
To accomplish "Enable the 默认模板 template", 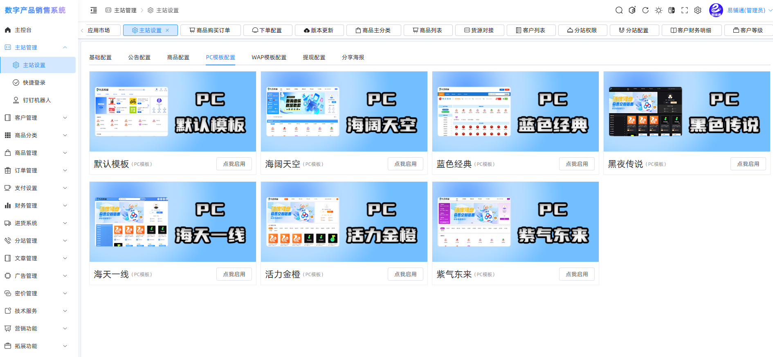I will (x=234, y=164).
